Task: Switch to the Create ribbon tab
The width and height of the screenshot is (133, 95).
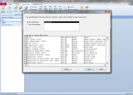Action: tap(17, 4)
